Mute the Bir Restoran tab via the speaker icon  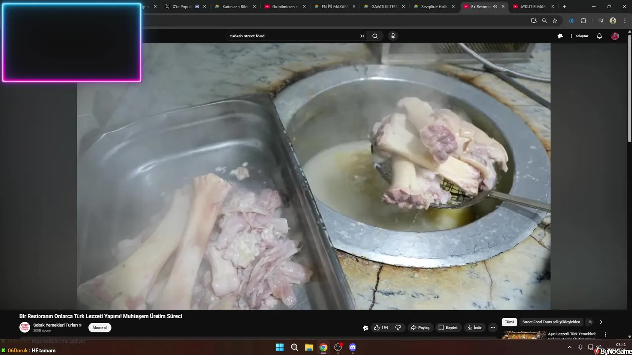pyautogui.click(x=495, y=7)
